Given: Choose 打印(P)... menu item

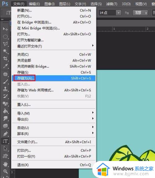Looking at the screenshot, I should click(54, 150).
